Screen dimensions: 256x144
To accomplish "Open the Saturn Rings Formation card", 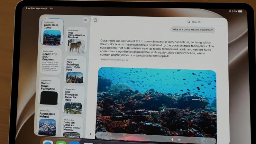I will pos(49,91).
